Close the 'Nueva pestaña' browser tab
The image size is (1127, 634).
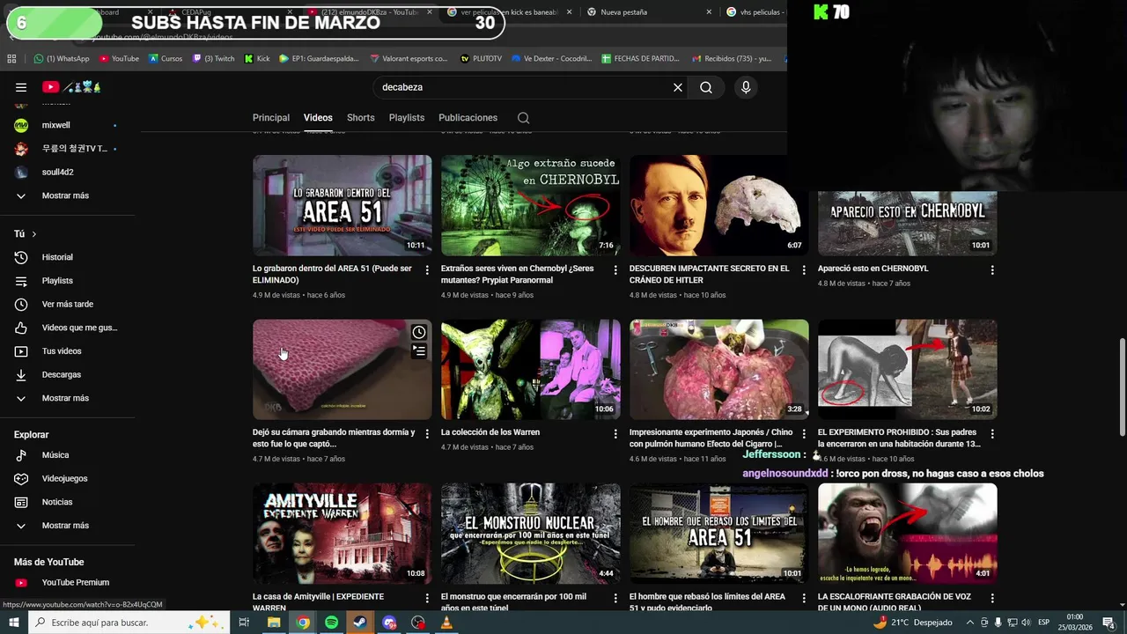click(x=709, y=12)
